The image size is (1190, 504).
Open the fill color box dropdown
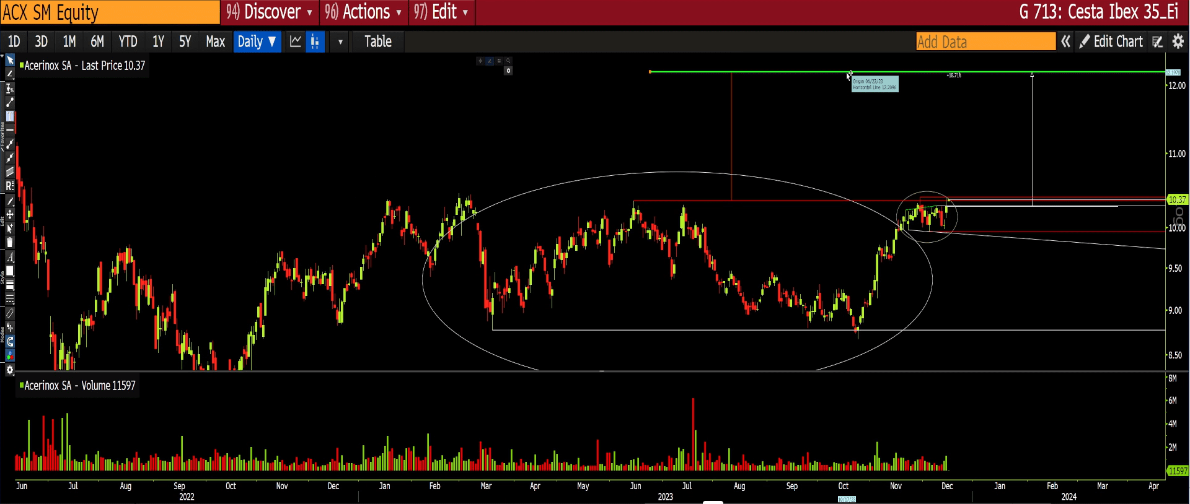(10, 271)
